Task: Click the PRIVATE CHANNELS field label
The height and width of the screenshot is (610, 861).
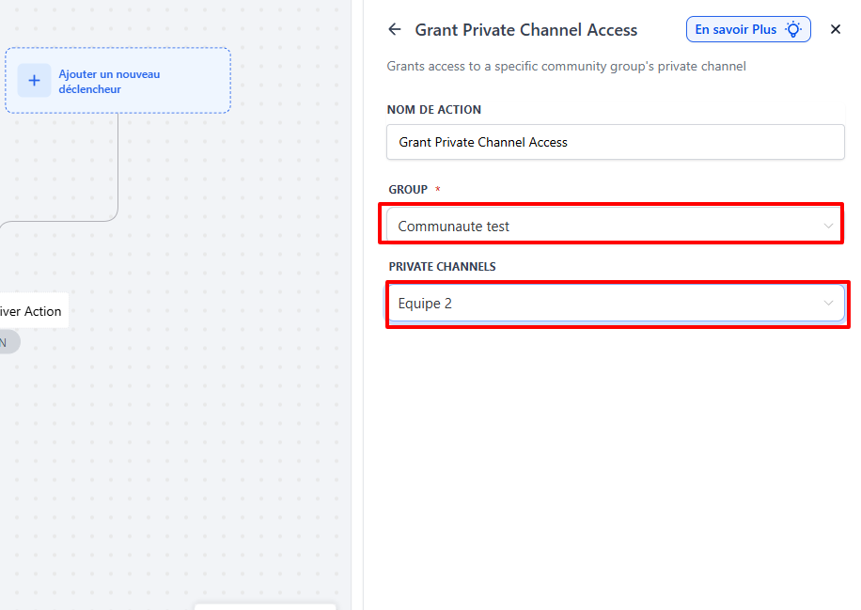Action: 442,267
